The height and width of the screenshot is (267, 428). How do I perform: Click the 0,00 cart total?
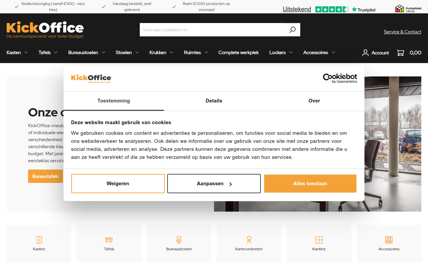tap(415, 53)
